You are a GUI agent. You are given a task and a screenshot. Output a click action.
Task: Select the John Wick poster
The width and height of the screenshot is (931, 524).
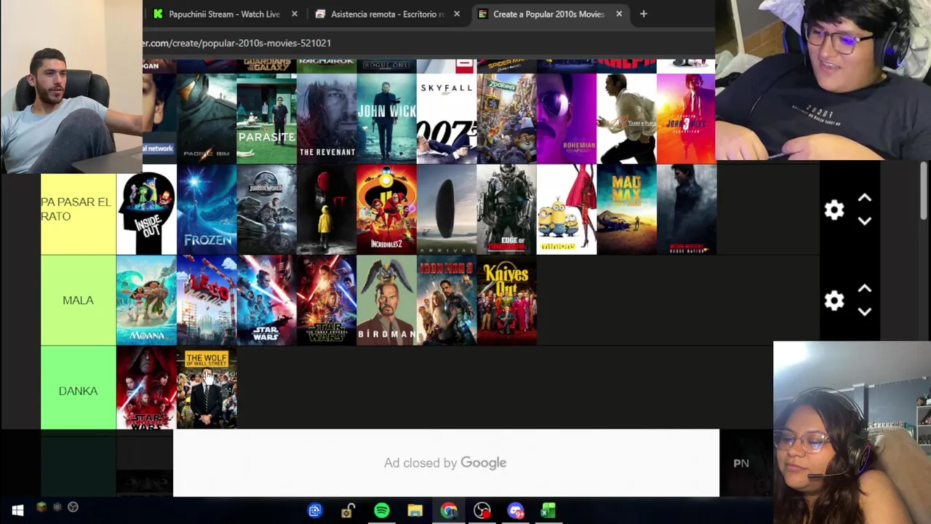pos(386,119)
